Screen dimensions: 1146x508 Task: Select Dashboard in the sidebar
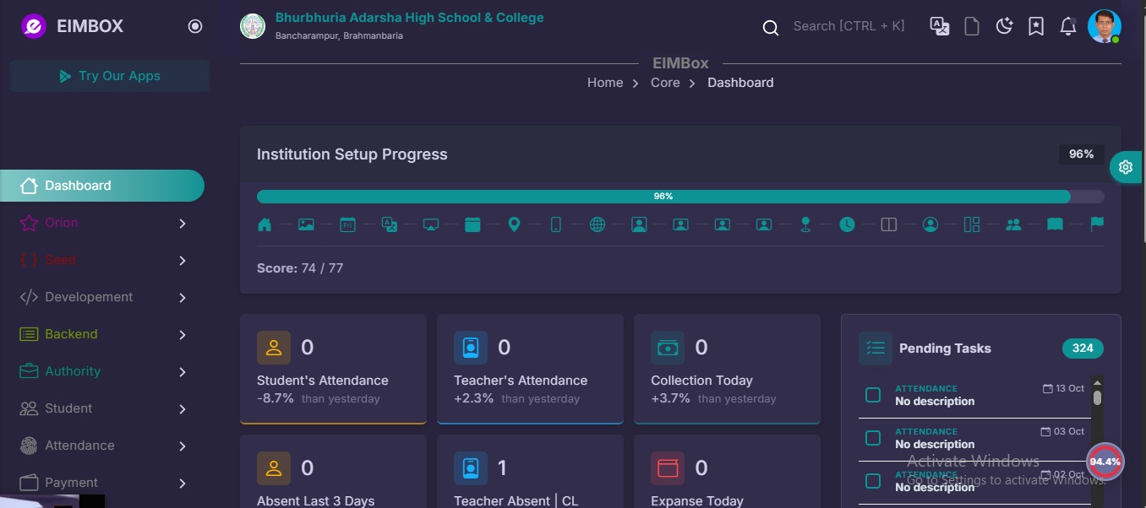[102, 186]
